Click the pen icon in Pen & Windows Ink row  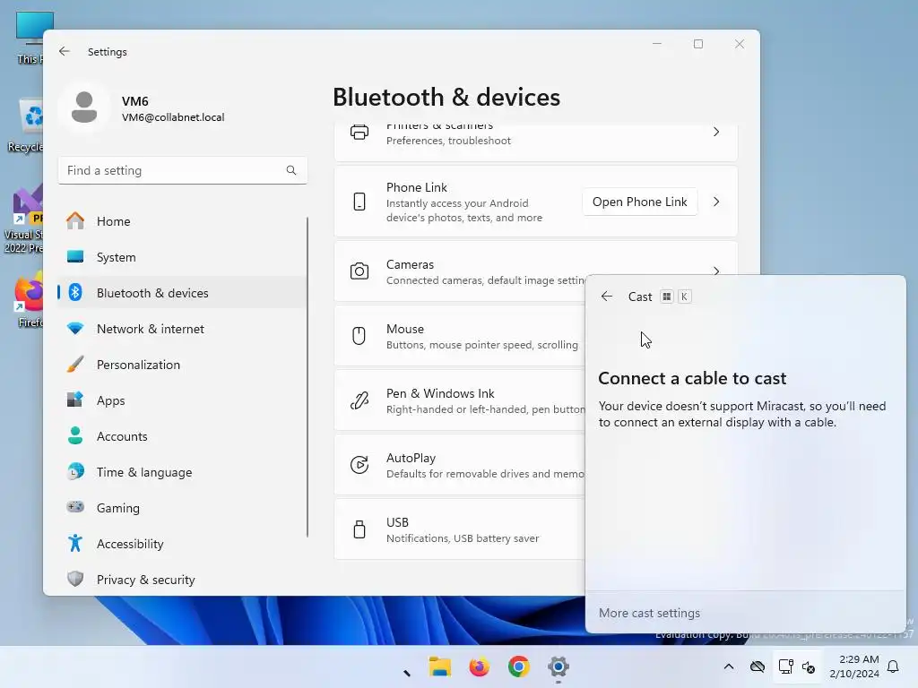(x=359, y=400)
